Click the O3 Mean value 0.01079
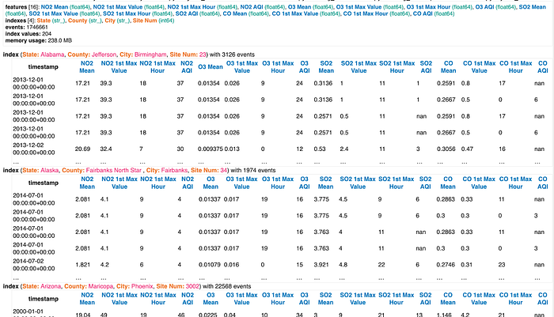Viewport: 554px width, 317px height. pyautogui.click(x=209, y=265)
